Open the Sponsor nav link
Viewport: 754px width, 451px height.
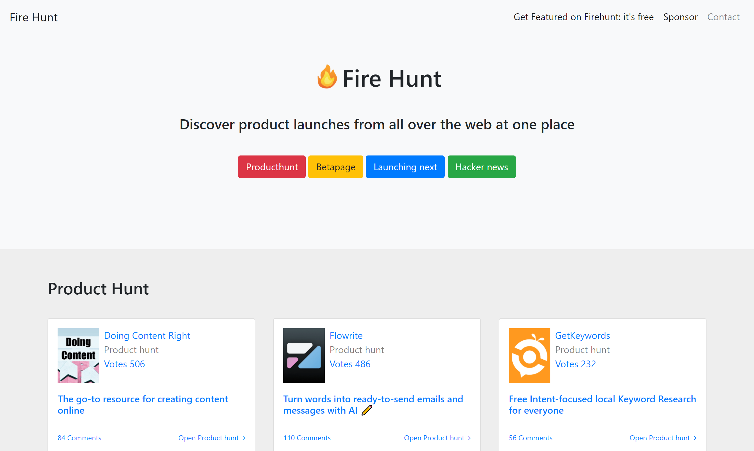click(680, 17)
